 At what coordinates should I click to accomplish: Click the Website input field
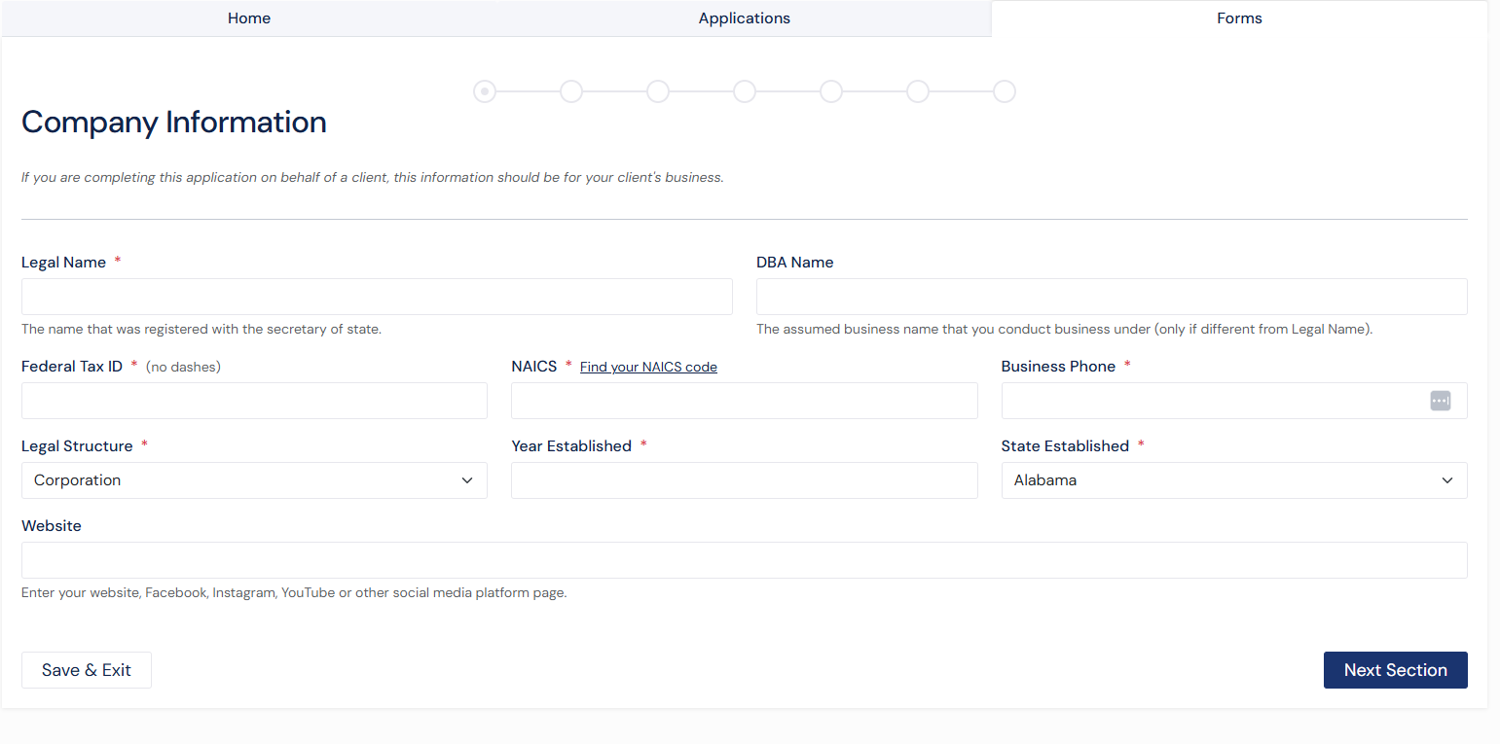[744, 560]
